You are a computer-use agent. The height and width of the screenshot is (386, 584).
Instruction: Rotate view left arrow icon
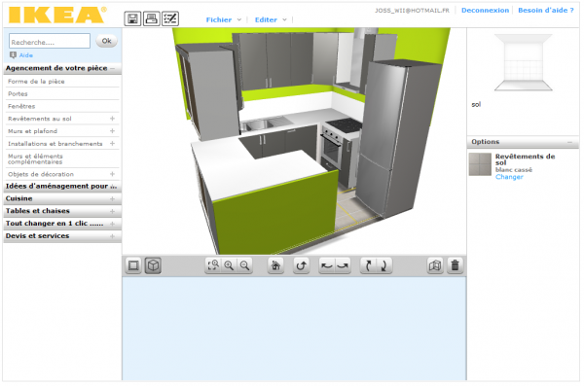click(327, 265)
